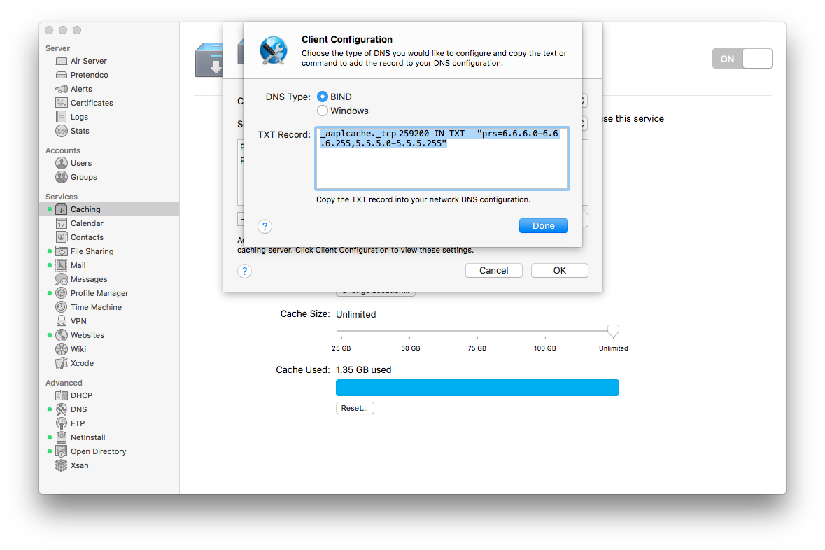Open the Open Directory icon
Image resolution: width=825 pixels, height=550 pixels.
[x=61, y=451]
